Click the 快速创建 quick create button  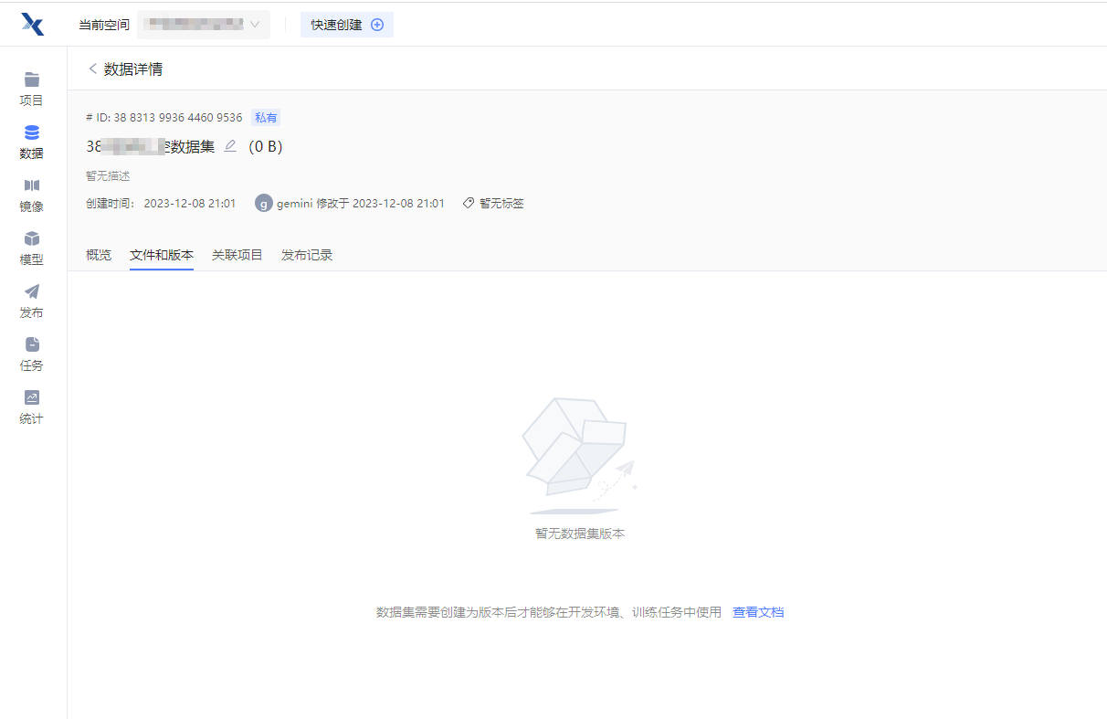click(347, 25)
